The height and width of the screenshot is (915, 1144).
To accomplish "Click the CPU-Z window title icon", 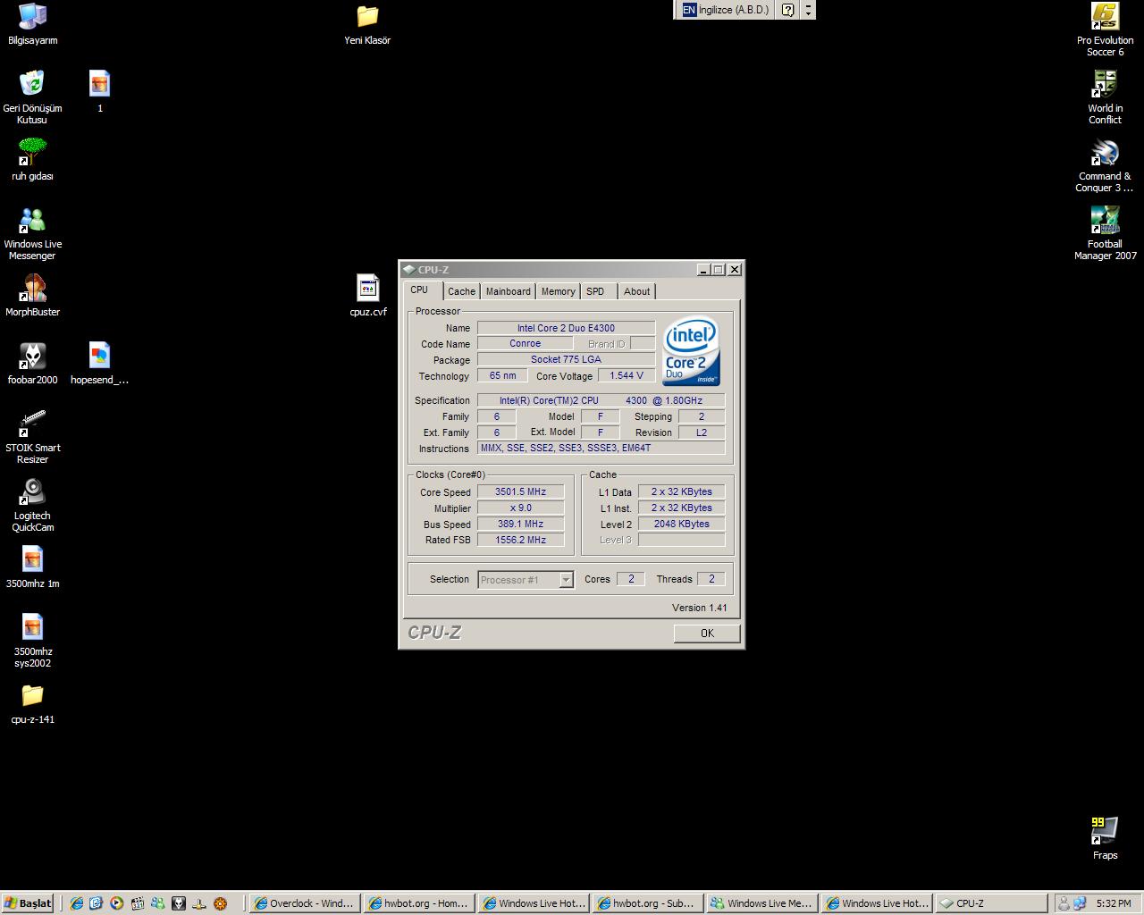I will point(408,269).
